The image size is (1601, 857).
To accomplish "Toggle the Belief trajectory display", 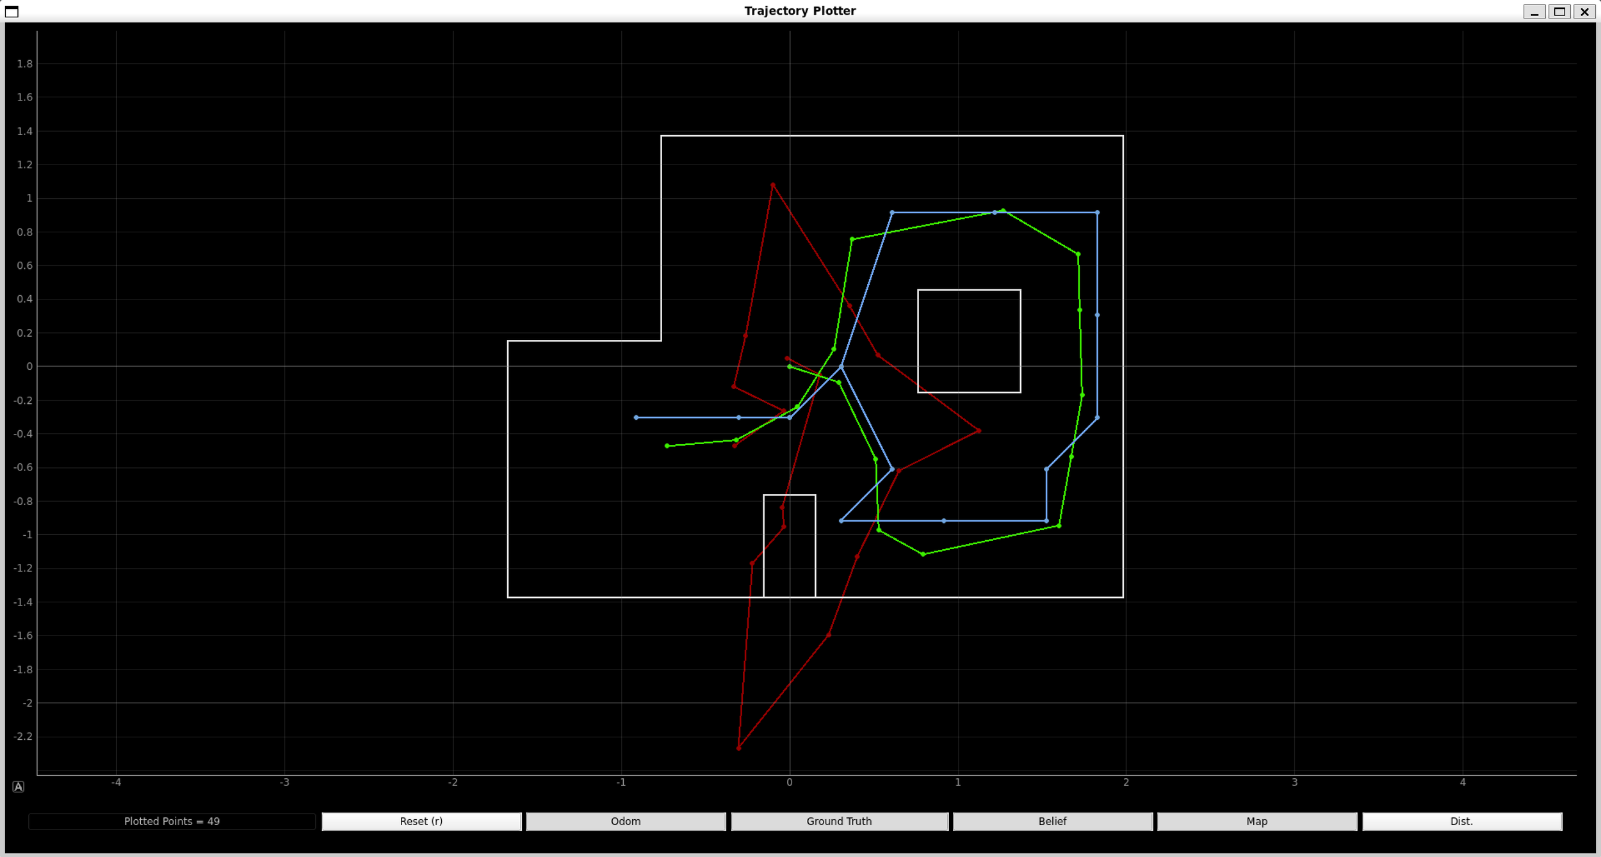I will point(1053,821).
